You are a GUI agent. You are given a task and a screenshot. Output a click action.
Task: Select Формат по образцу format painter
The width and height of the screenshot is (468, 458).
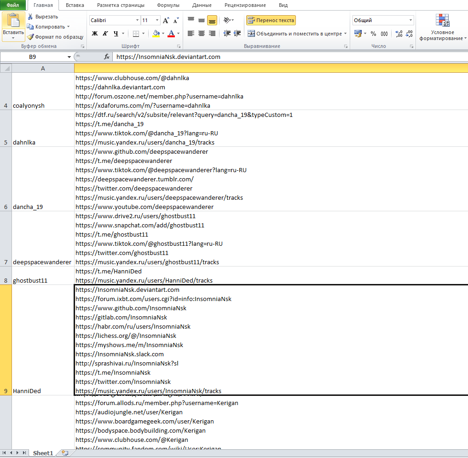[x=55, y=37]
